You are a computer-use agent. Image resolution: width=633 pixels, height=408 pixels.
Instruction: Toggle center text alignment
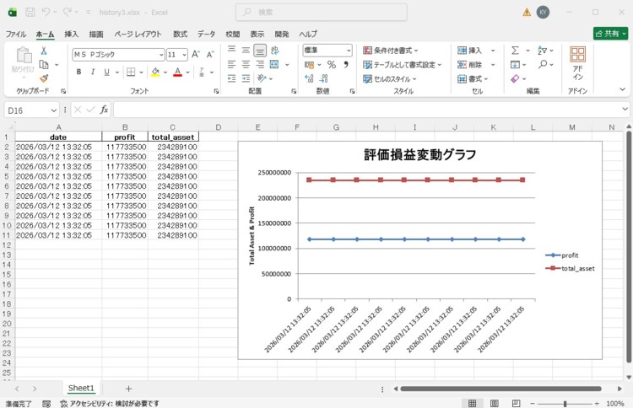pos(246,65)
